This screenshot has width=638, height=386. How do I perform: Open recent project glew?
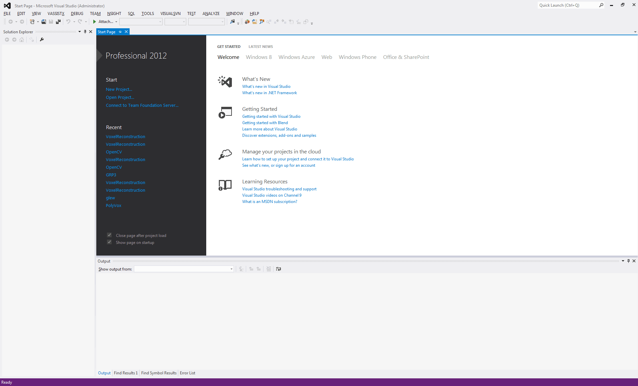pos(110,198)
